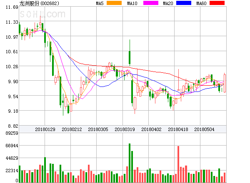Viewport: 250px width, 183px height.
Task: Click the 89259 volume axis label
Action: tap(12, 133)
